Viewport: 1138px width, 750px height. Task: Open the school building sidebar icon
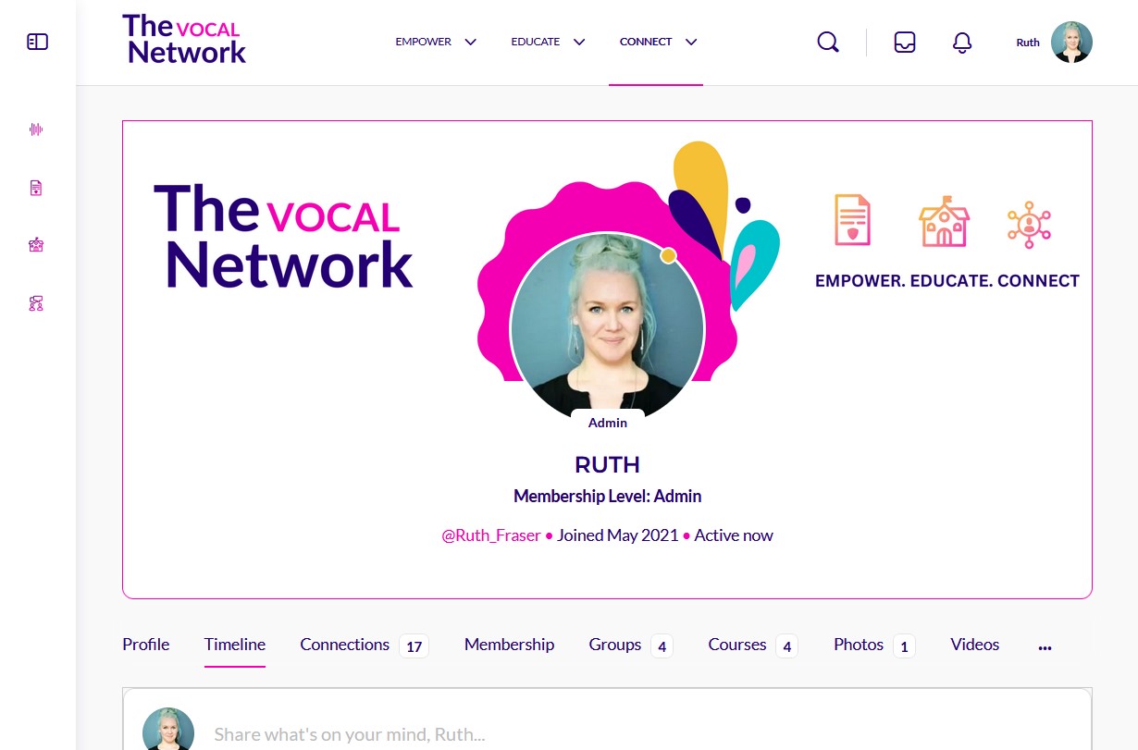[x=36, y=245]
